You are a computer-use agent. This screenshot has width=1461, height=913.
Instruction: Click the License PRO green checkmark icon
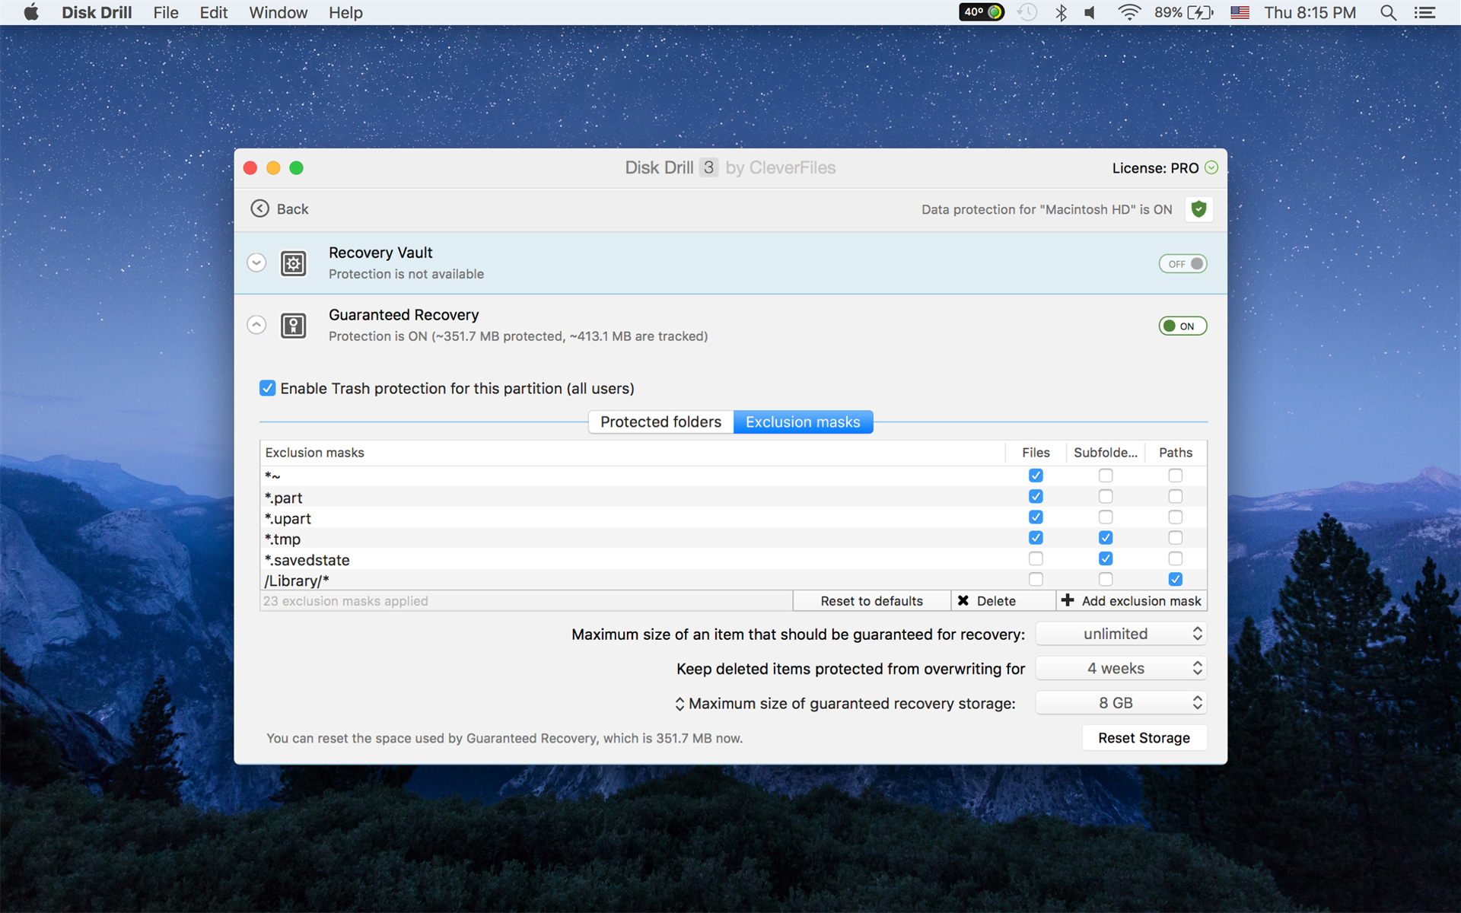(x=1211, y=167)
